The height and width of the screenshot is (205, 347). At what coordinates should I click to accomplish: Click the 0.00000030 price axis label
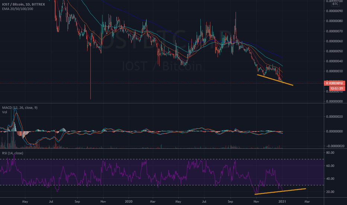click(334, 71)
